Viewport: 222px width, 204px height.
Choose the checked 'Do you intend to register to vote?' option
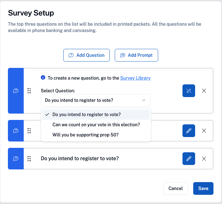[86, 115]
